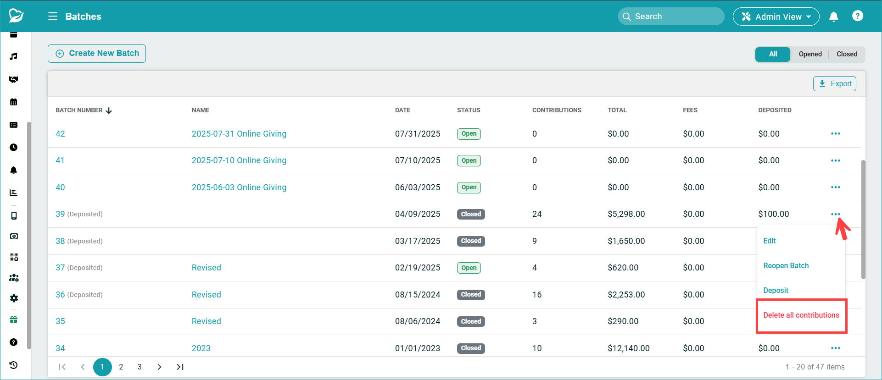Viewport: 882px width, 380px height.
Task: Open the three-dot menu for batch 42
Action: coord(835,134)
